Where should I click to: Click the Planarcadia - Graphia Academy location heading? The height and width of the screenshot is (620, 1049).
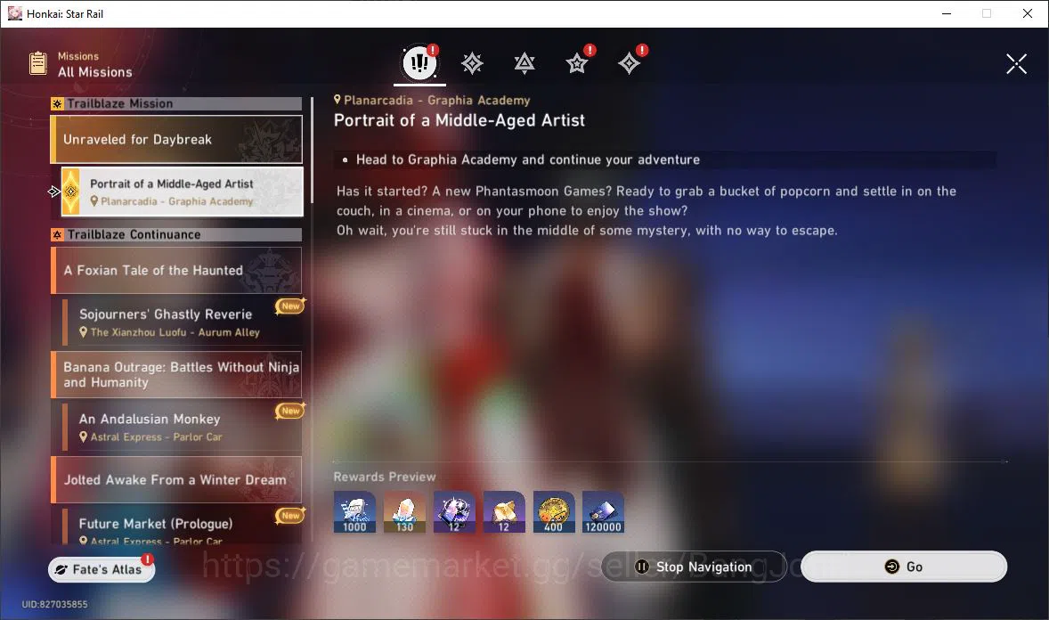tap(432, 101)
